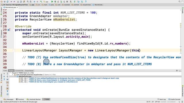
Task: Click the Synchronize toolbar icon
Action: click(x=7, y=2)
